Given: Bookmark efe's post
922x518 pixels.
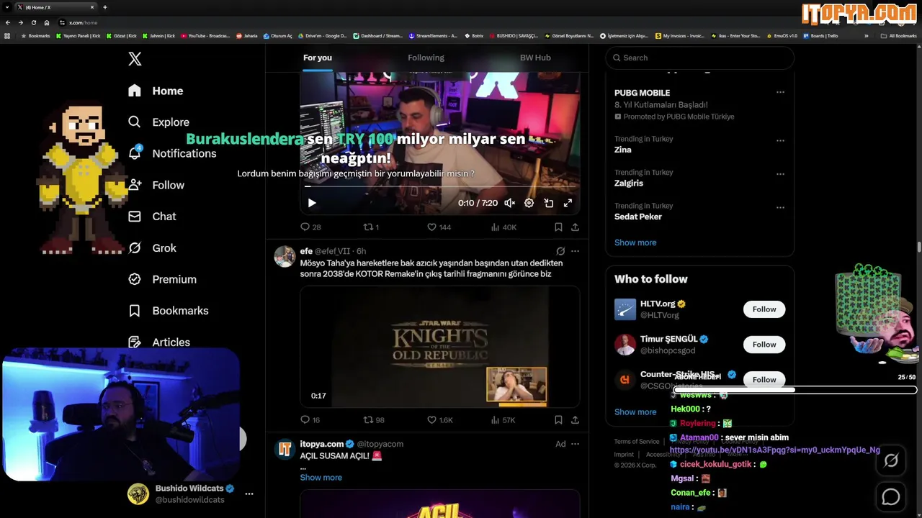Looking at the screenshot, I should coord(558,419).
